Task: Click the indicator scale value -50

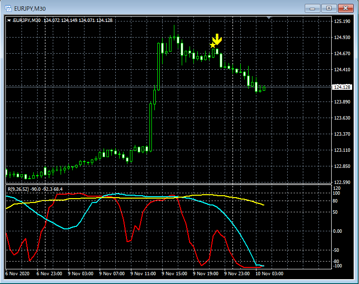Action: [336, 250]
